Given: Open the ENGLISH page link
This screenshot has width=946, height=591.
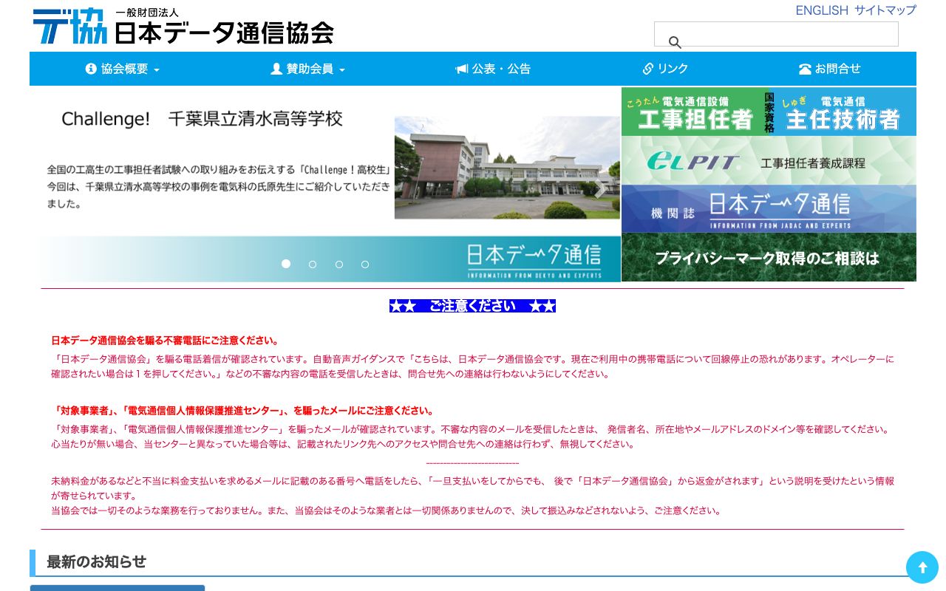Looking at the screenshot, I should pos(821,10).
